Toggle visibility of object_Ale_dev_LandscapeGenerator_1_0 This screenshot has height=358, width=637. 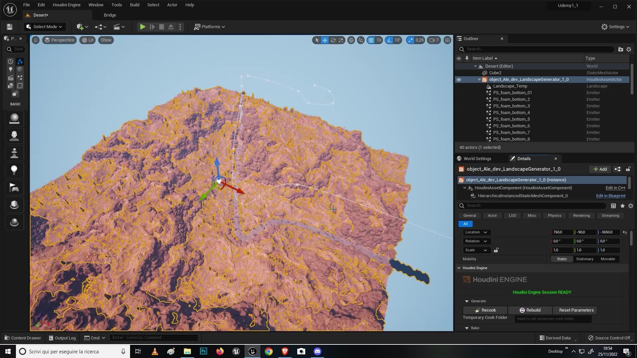(459, 80)
